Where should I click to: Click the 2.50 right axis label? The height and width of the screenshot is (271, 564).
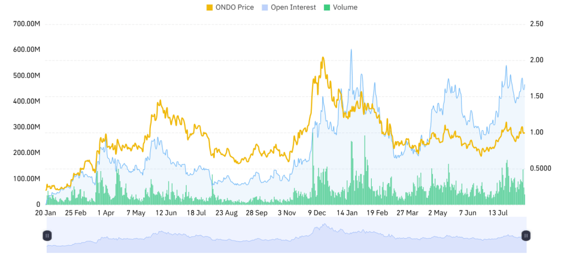point(536,24)
